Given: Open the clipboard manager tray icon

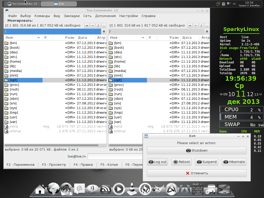Looking at the screenshot, I should 224,4.
